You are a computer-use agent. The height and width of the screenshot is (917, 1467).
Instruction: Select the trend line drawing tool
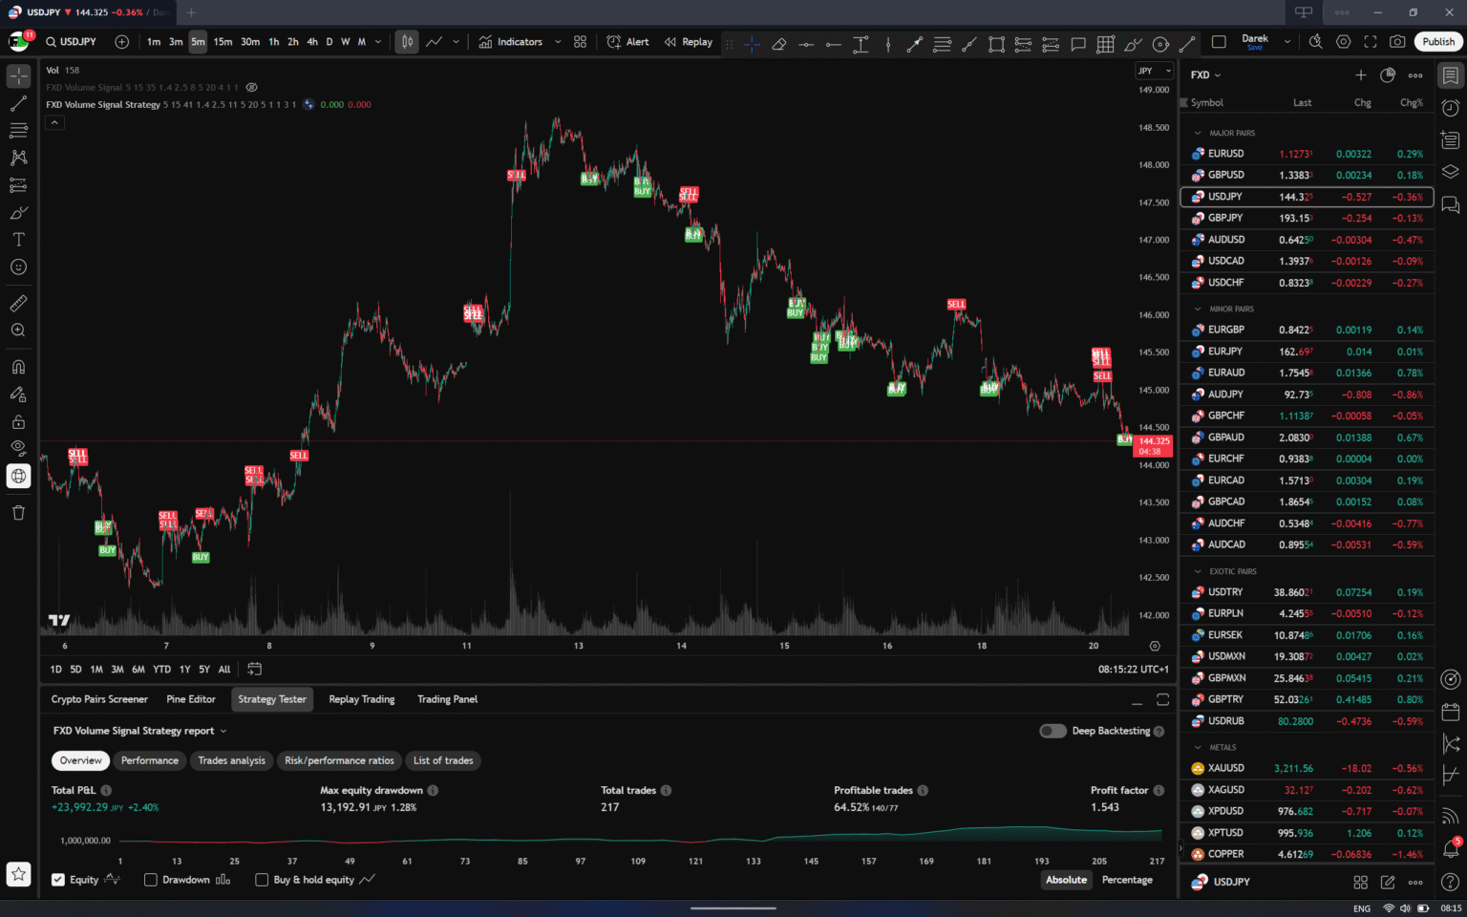18,102
